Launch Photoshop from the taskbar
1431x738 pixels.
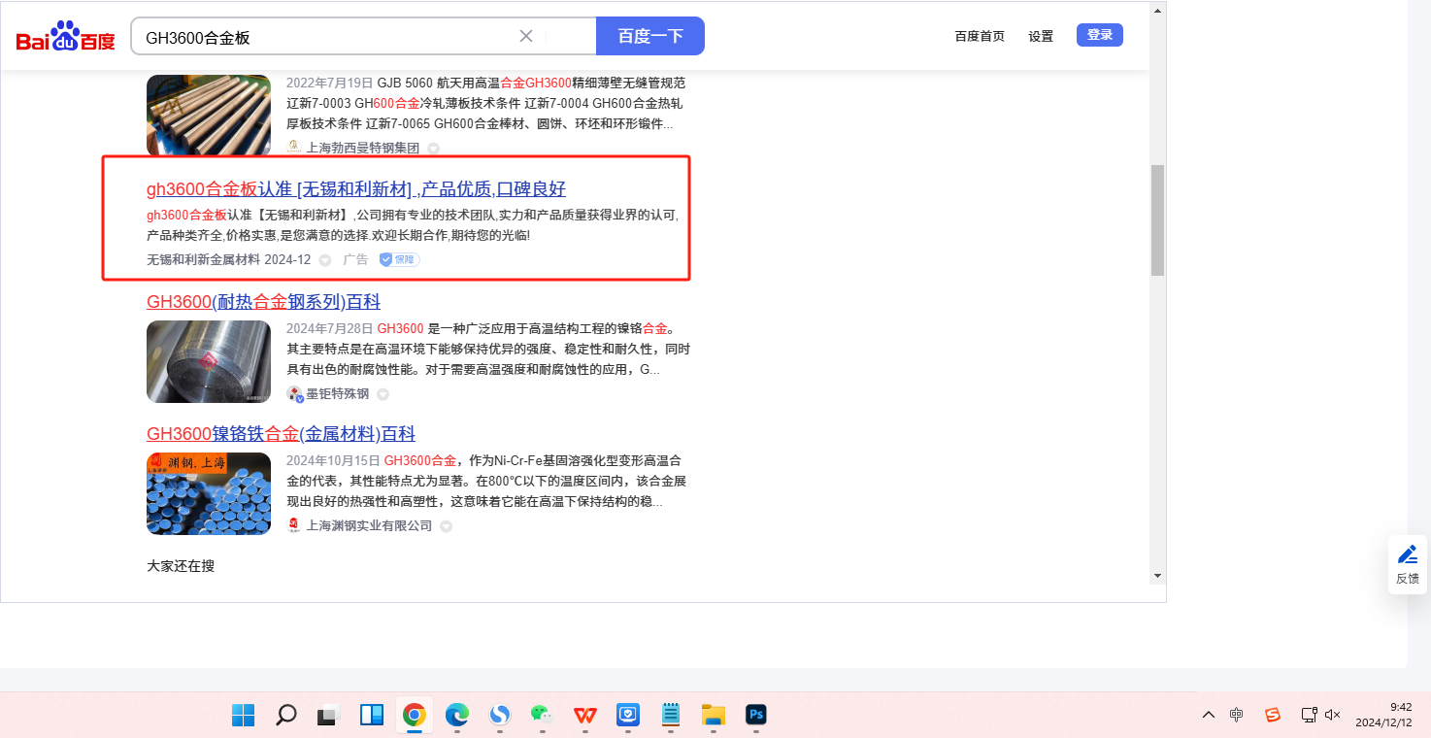(756, 716)
